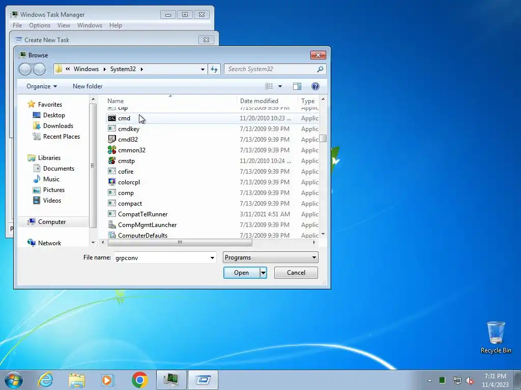Expand the System32 breadcrumb arrow
Image resolution: width=521 pixels, height=390 pixels.
[142, 69]
